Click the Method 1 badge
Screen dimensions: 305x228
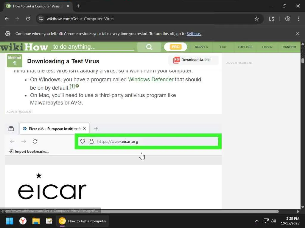coord(15,61)
